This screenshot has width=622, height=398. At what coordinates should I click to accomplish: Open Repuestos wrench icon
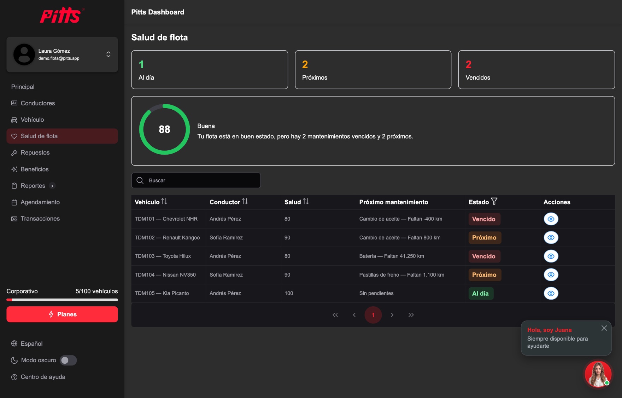pos(14,153)
